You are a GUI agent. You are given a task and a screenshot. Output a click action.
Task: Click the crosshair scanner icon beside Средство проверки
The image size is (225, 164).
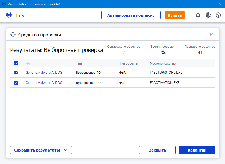click(13, 34)
